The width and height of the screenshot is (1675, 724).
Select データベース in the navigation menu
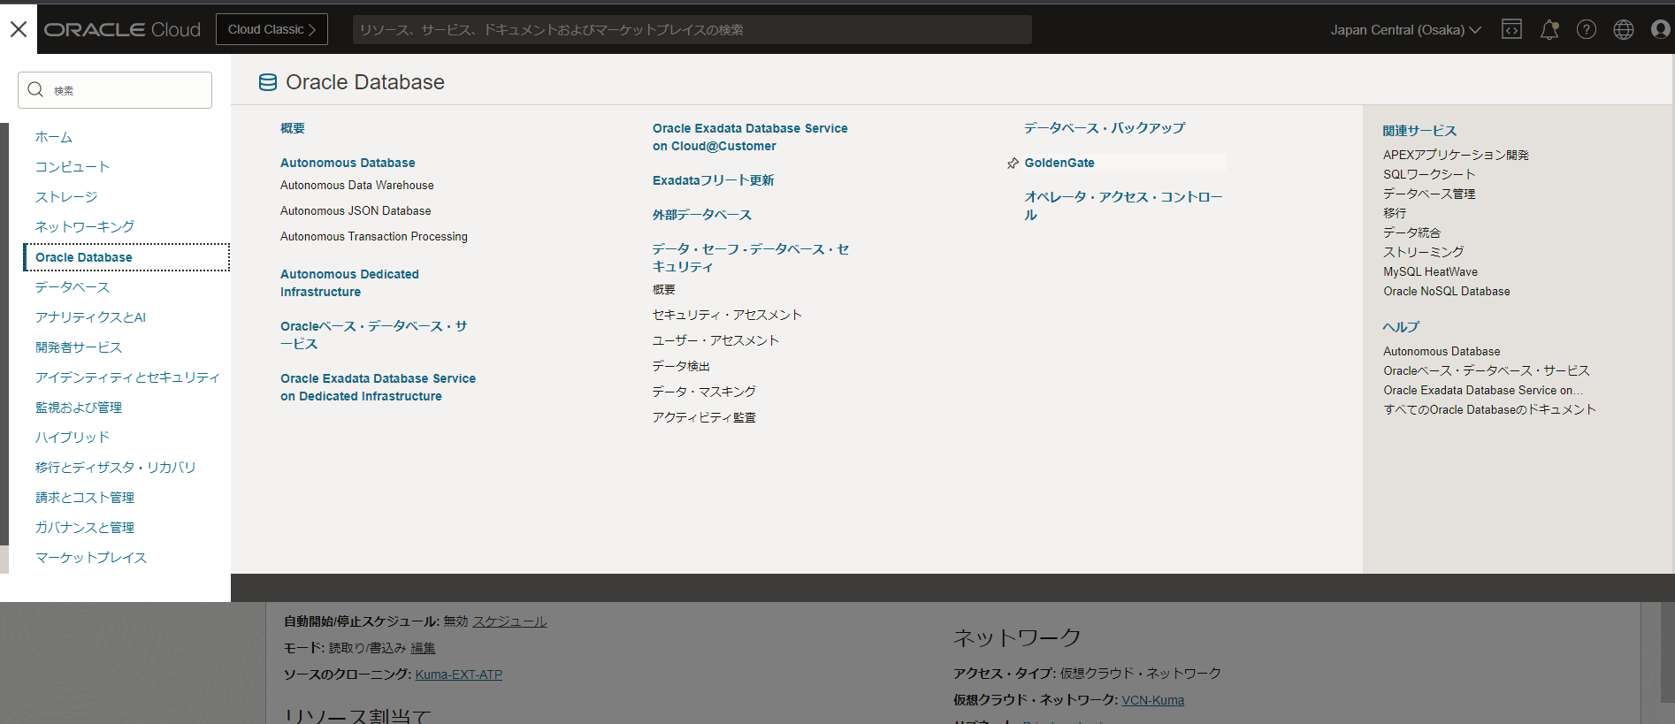(73, 287)
